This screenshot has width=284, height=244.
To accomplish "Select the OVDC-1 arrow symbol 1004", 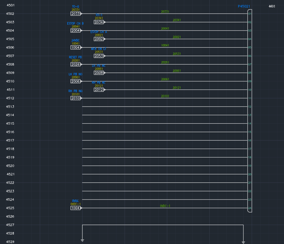I will click(75, 207).
